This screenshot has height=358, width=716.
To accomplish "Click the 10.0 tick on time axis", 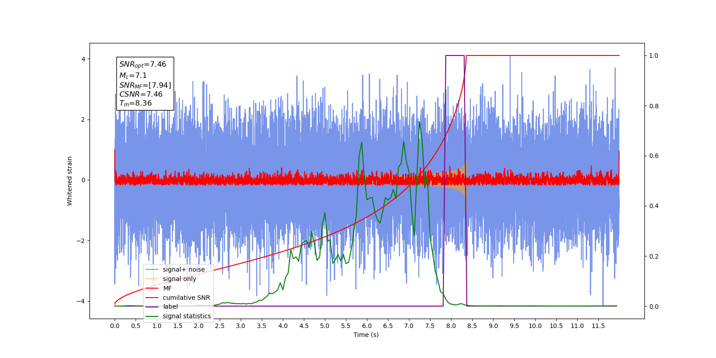I will (x=535, y=326).
